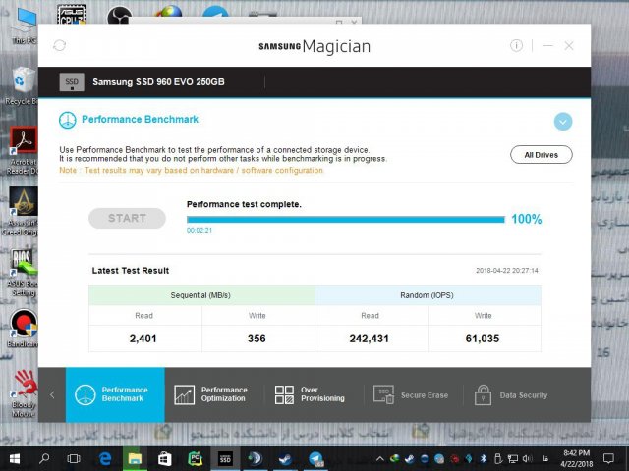Open Telegram from the taskbar
The image size is (629, 471).
tap(316, 458)
